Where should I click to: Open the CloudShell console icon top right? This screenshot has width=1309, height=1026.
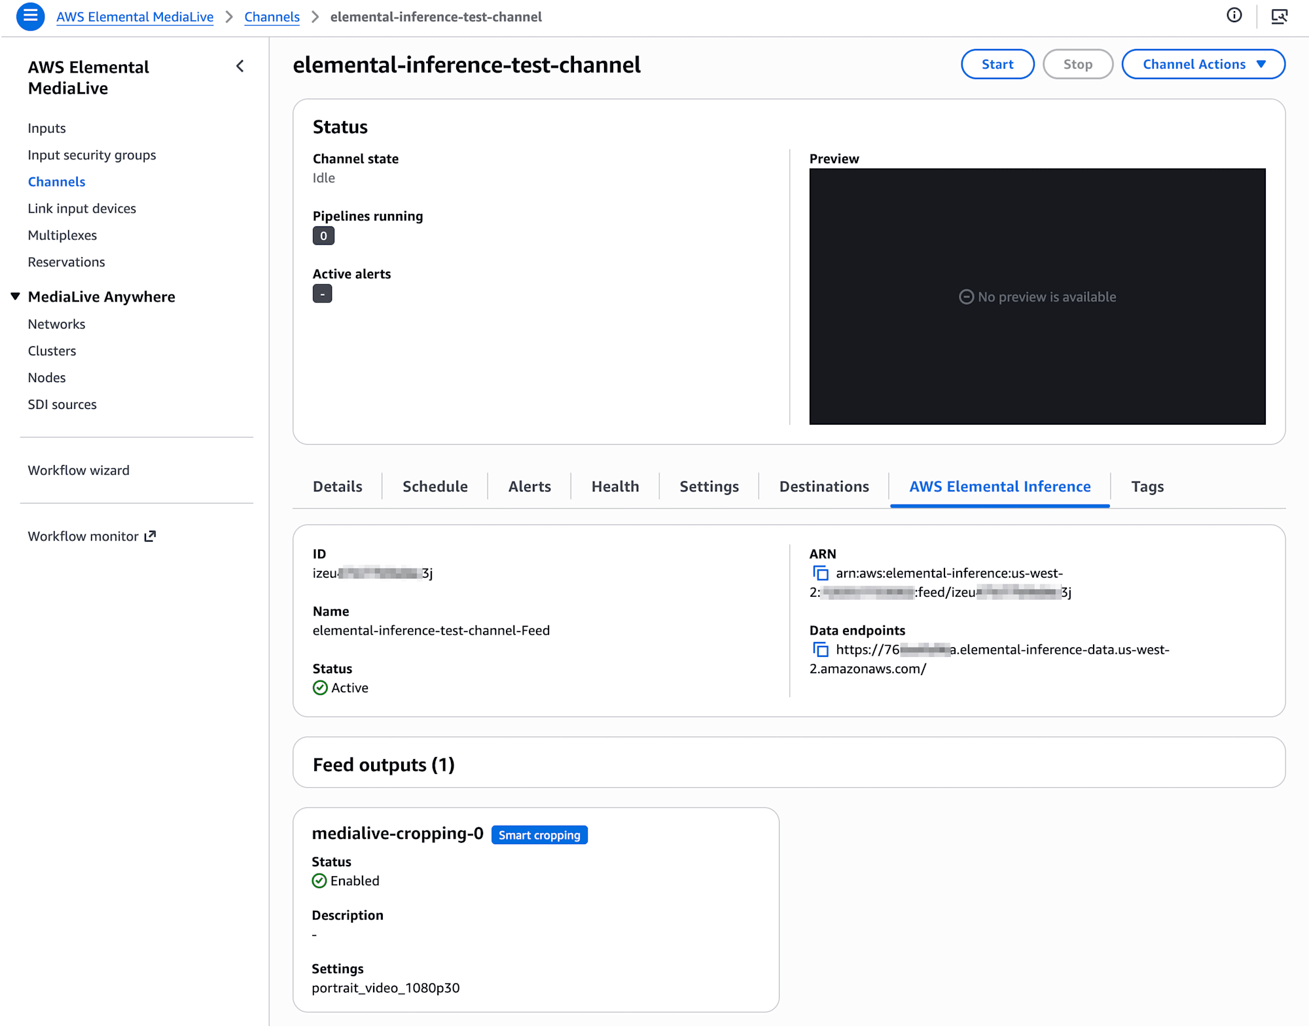[x=1279, y=16]
